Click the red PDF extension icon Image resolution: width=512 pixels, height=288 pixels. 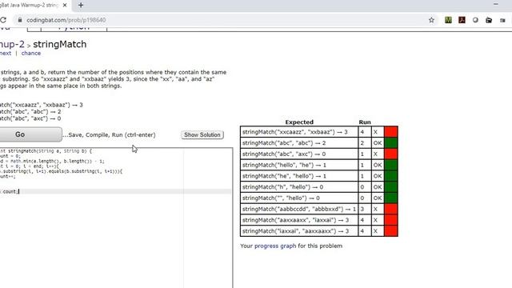(462, 20)
